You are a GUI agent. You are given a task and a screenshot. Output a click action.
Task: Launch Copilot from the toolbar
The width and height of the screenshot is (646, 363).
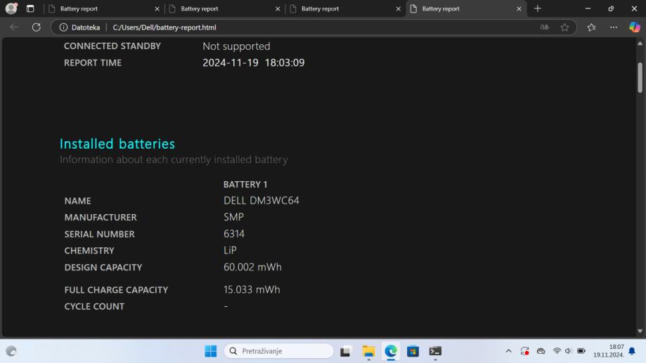click(x=635, y=27)
